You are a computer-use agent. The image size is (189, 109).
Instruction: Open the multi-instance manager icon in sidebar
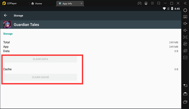tap(185, 51)
